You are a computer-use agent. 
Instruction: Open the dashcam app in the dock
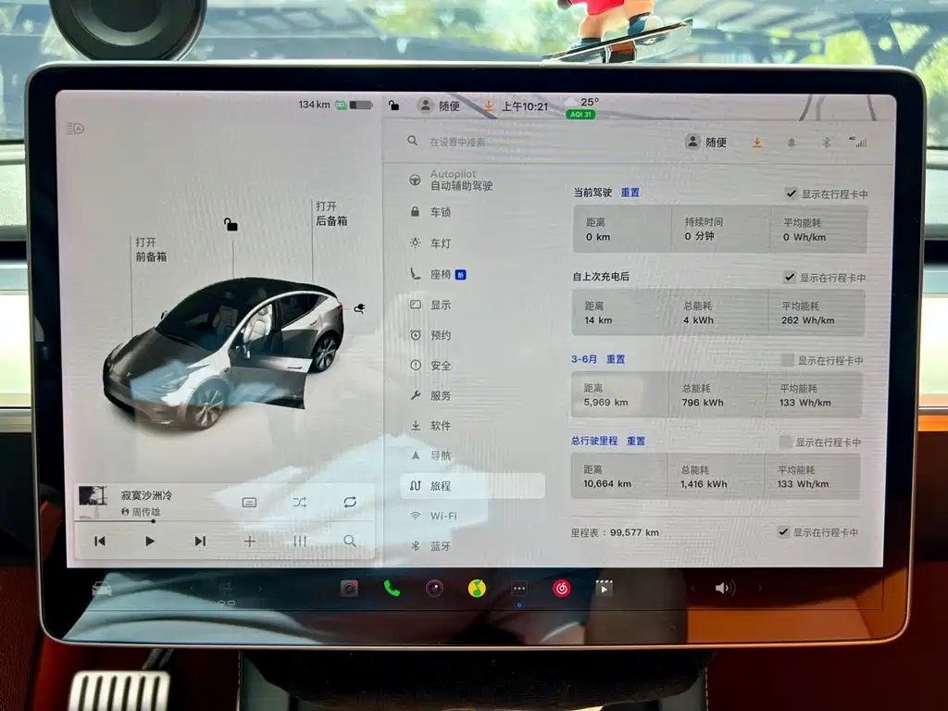349,588
